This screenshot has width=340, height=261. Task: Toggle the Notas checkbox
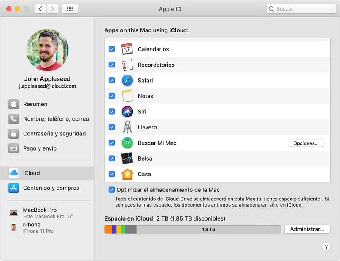tap(112, 96)
